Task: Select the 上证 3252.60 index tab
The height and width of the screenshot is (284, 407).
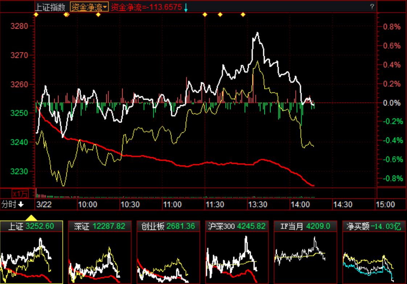Action: tap(31, 226)
